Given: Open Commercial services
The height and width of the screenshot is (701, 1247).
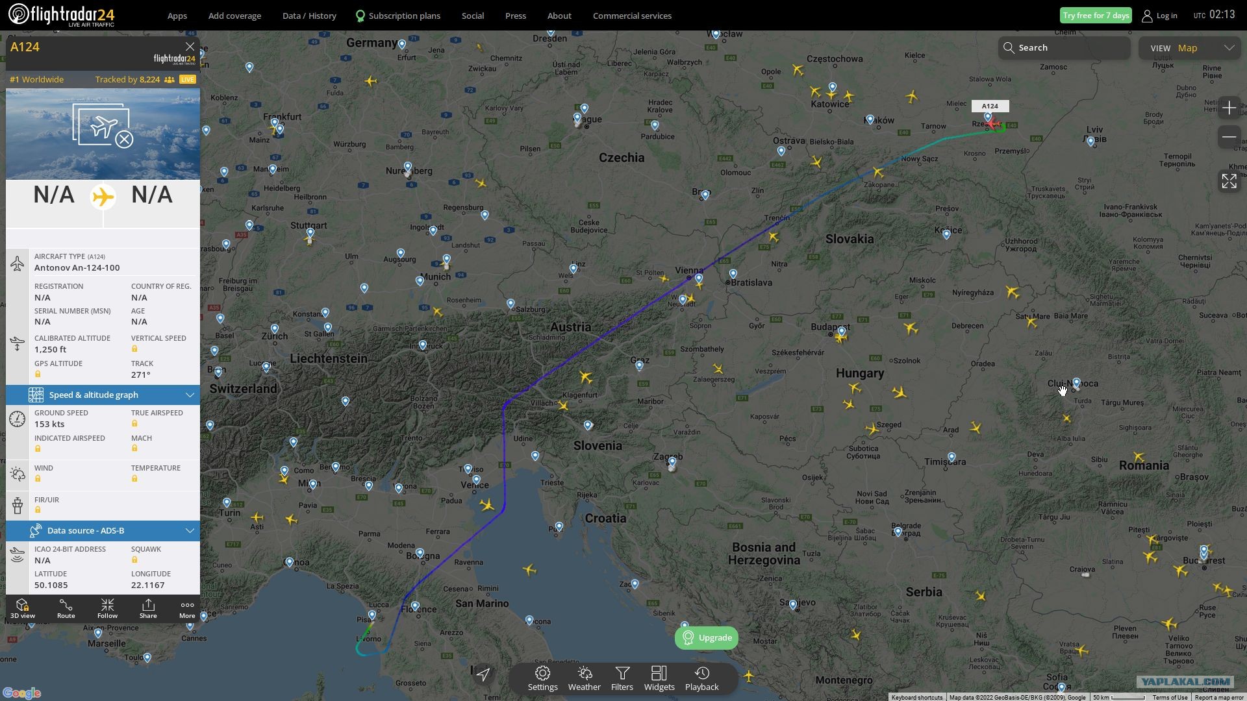Looking at the screenshot, I should [632, 16].
